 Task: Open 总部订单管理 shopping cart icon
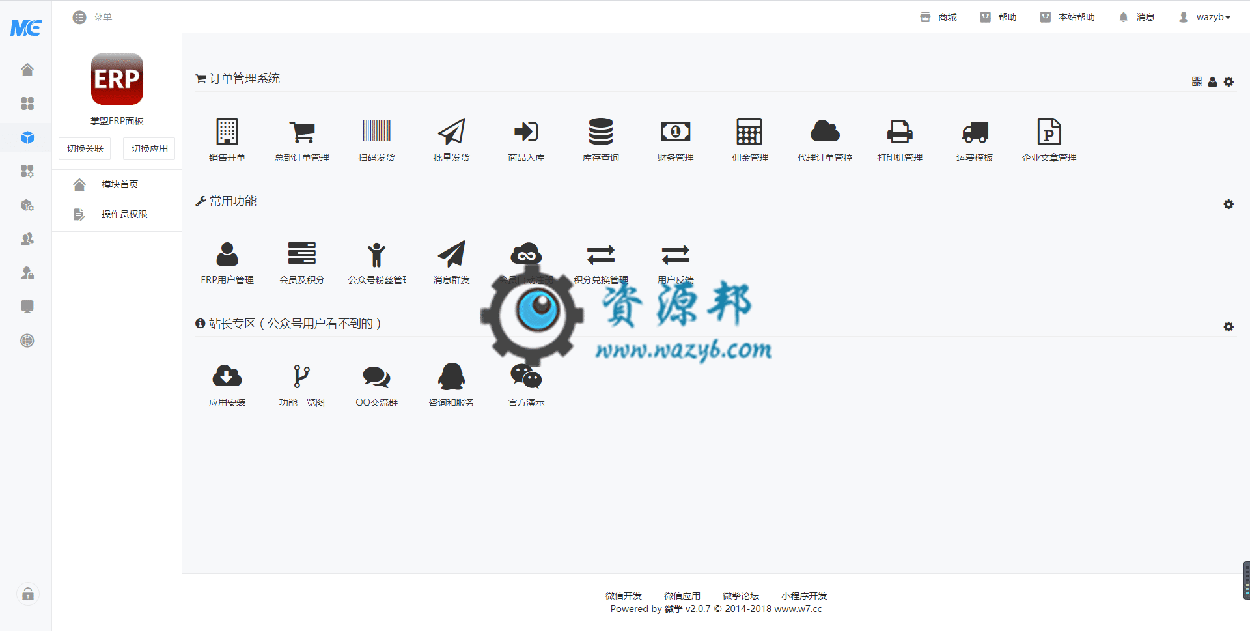tap(302, 132)
